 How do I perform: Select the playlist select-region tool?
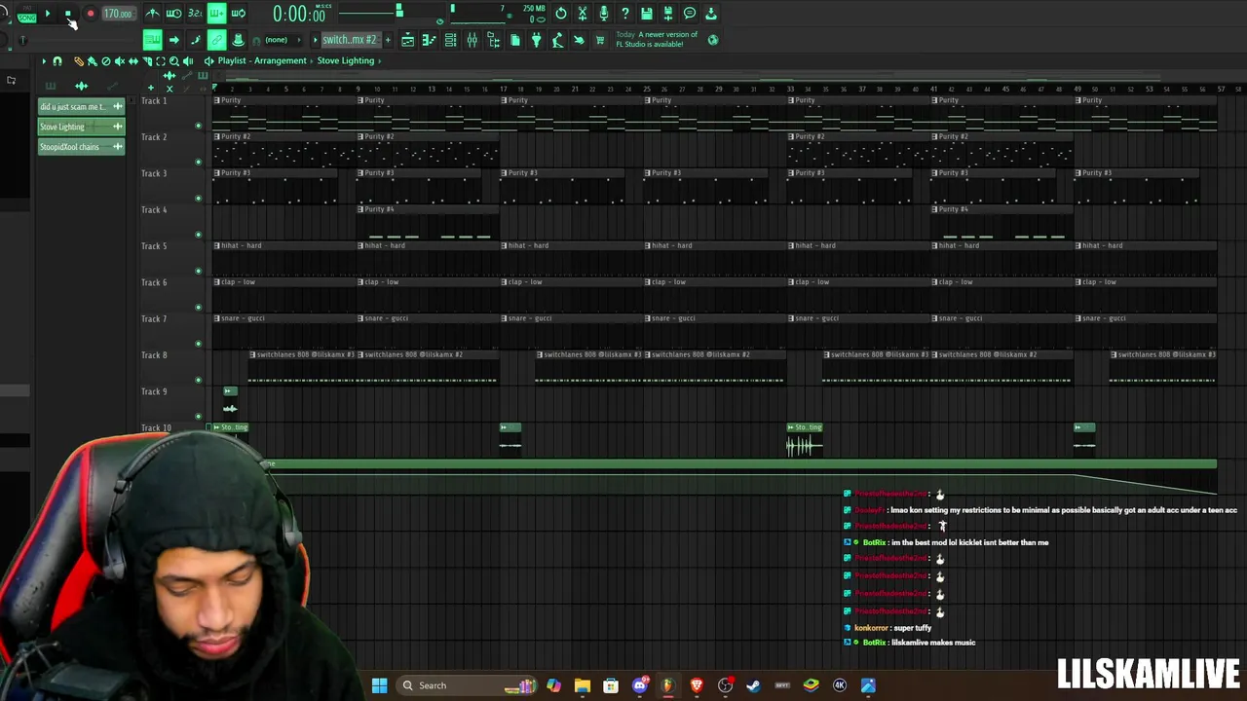point(161,61)
